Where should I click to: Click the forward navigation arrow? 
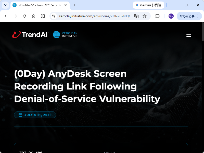(15, 16)
